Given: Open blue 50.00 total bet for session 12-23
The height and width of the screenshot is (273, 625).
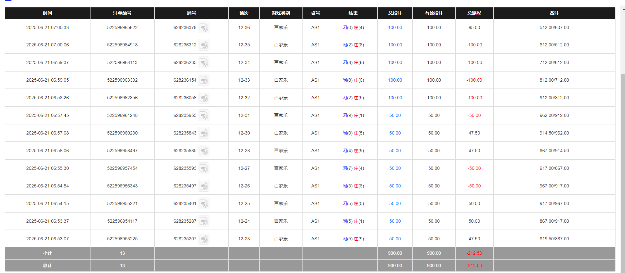Looking at the screenshot, I should tap(395, 239).
